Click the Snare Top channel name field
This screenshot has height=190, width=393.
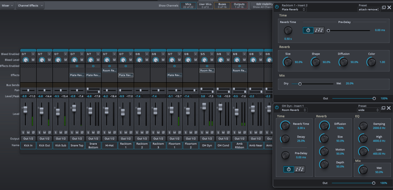(x=77, y=145)
